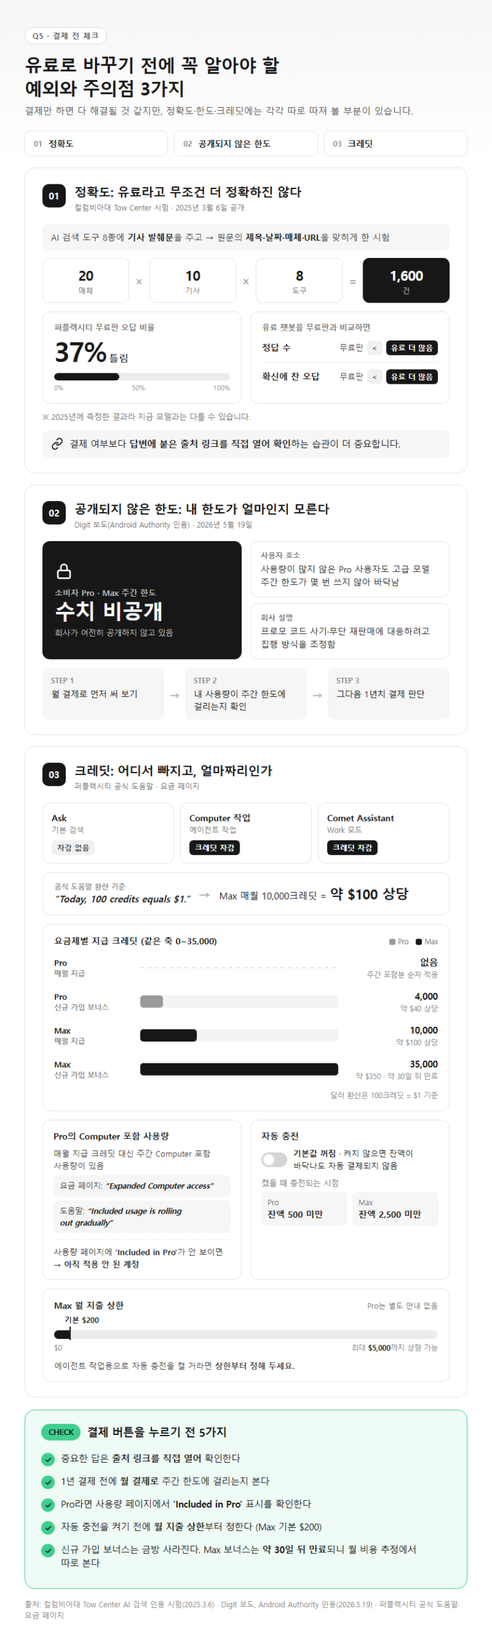Click 차감 없음 tag under Ask

click(73, 847)
